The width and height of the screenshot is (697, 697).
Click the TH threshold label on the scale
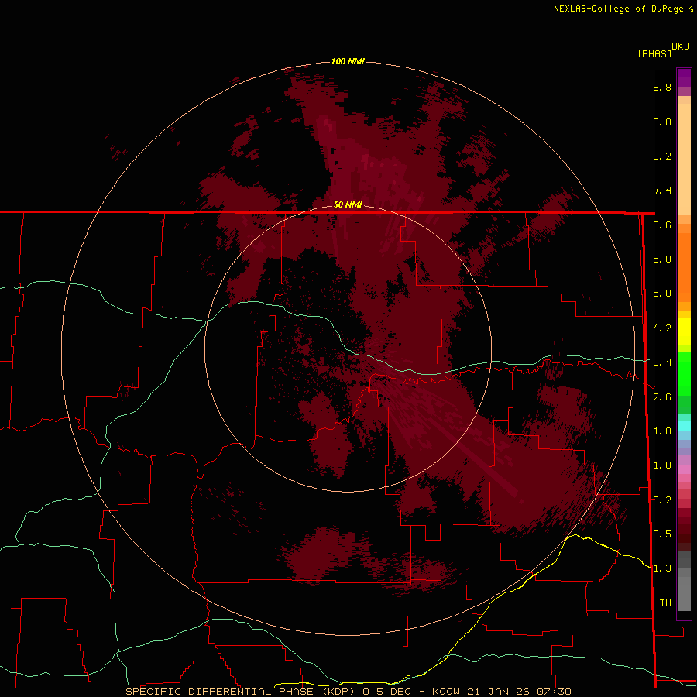665,603
